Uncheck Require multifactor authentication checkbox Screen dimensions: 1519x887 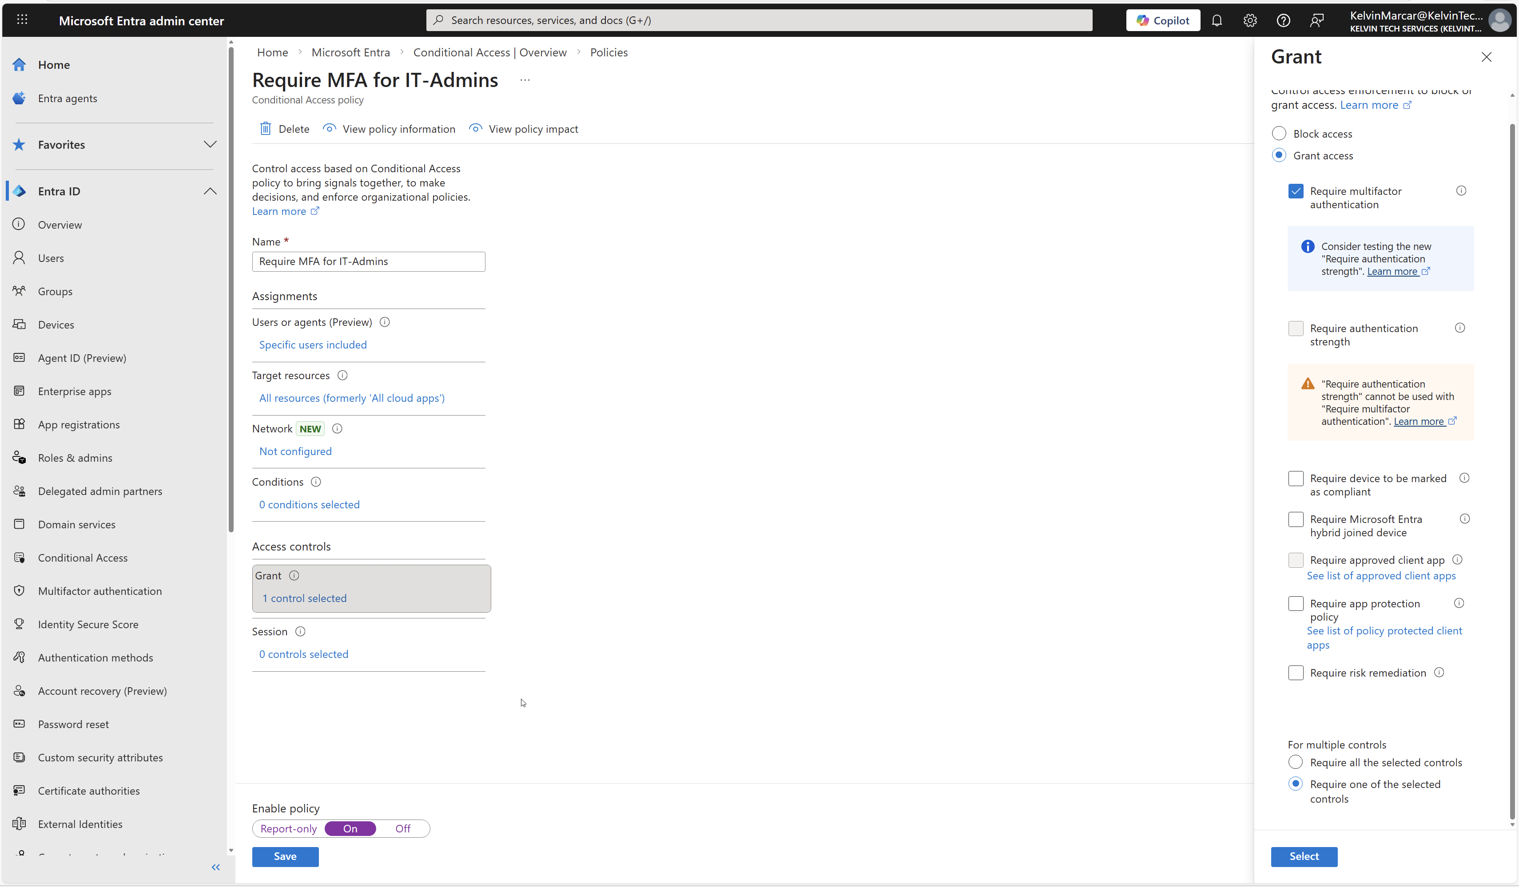coord(1295,192)
